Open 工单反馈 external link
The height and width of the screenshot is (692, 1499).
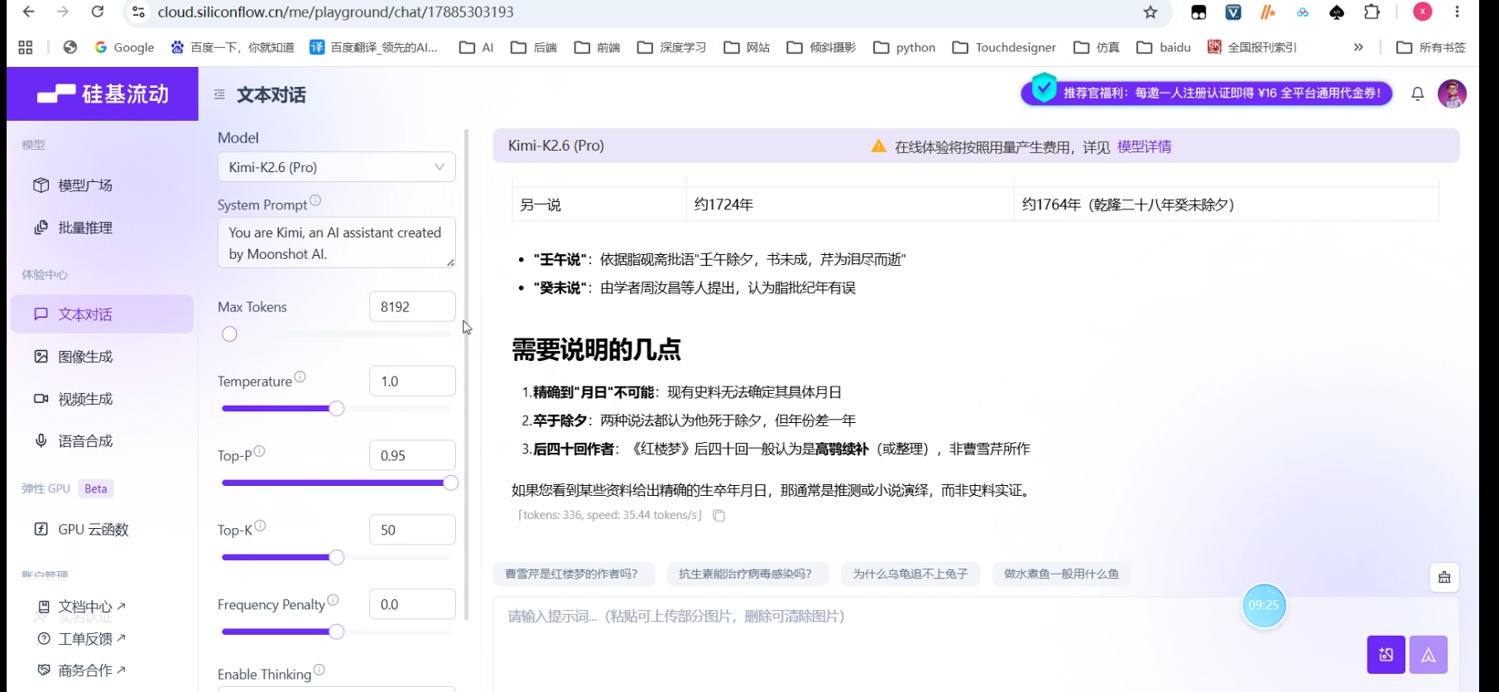81,638
